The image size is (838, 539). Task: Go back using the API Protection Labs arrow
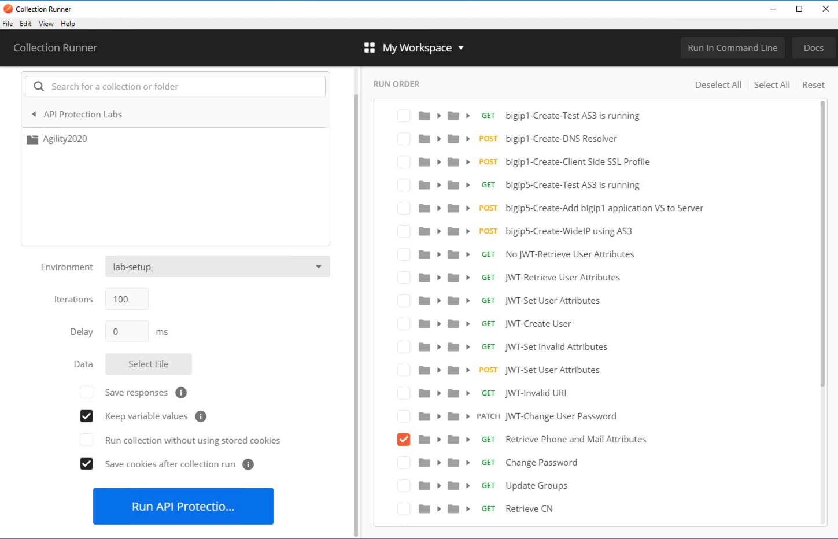[x=34, y=114]
